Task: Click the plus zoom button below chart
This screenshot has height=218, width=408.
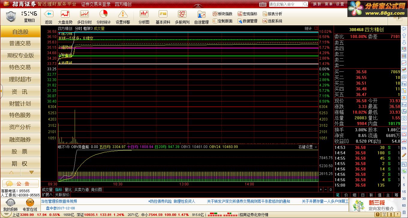Action: (321, 190)
